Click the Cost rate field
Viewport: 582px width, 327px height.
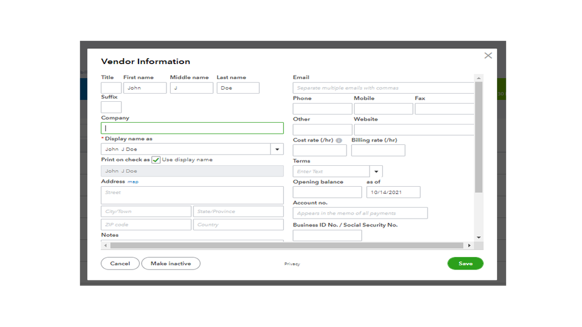(320, 150)
